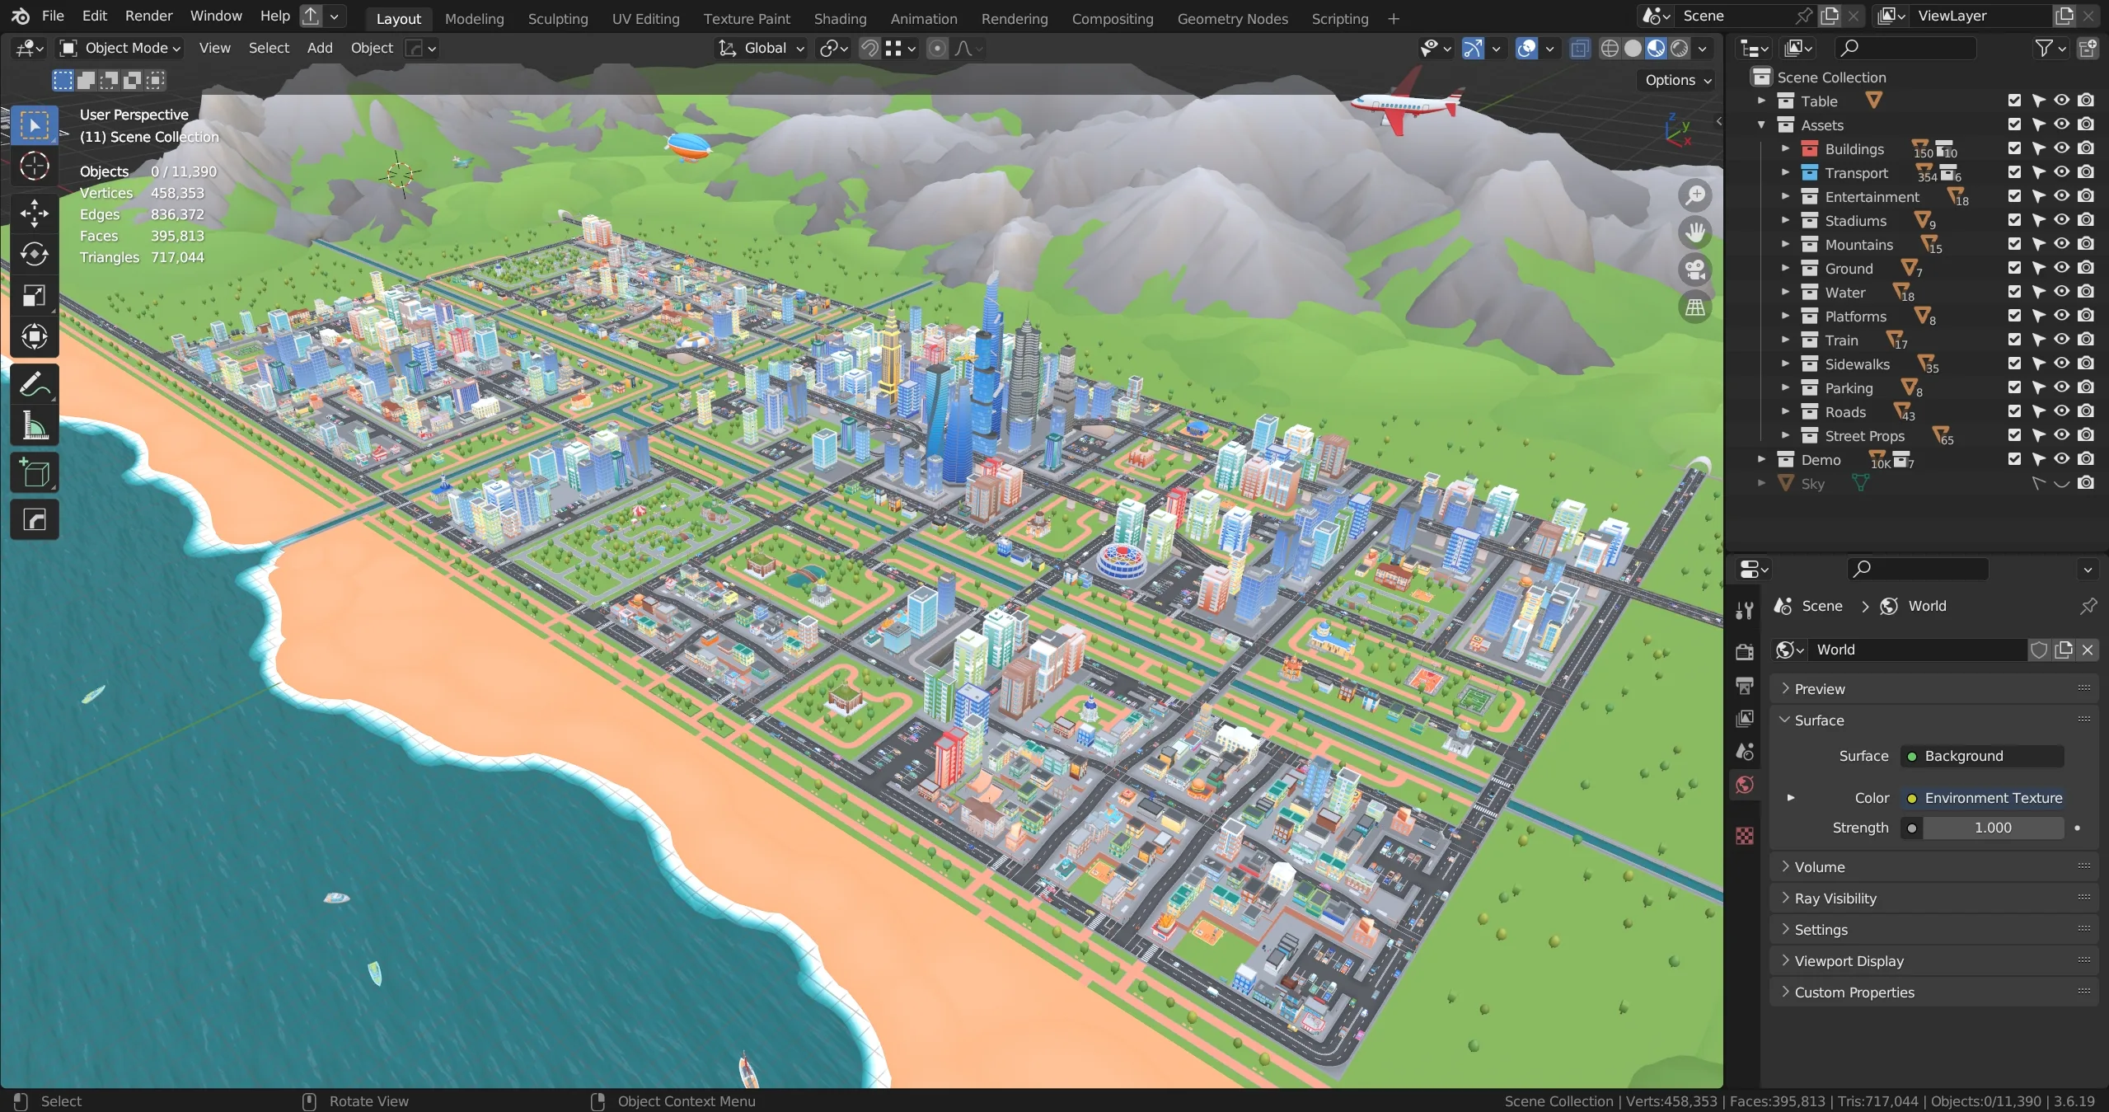Click the Add Cube tool

coord(34,473)
